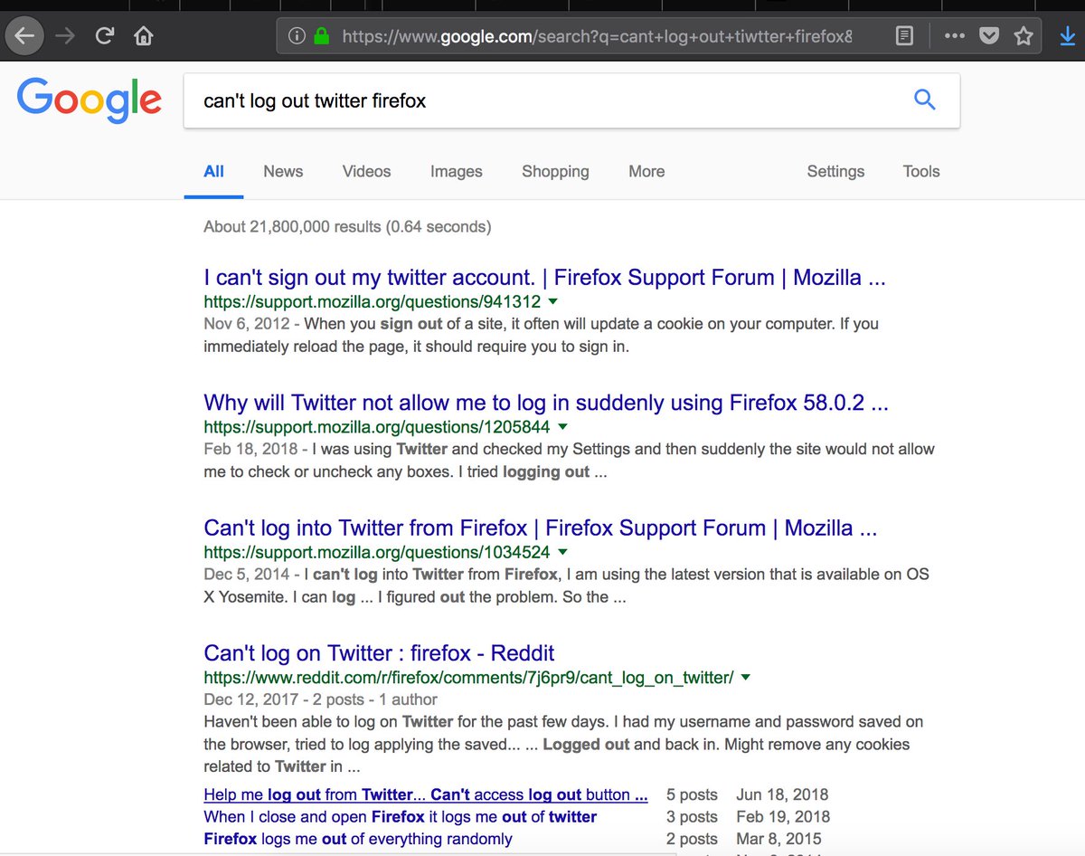
Task: Click the "Jun 18, 2018" date
Action: tap(782, 794)
